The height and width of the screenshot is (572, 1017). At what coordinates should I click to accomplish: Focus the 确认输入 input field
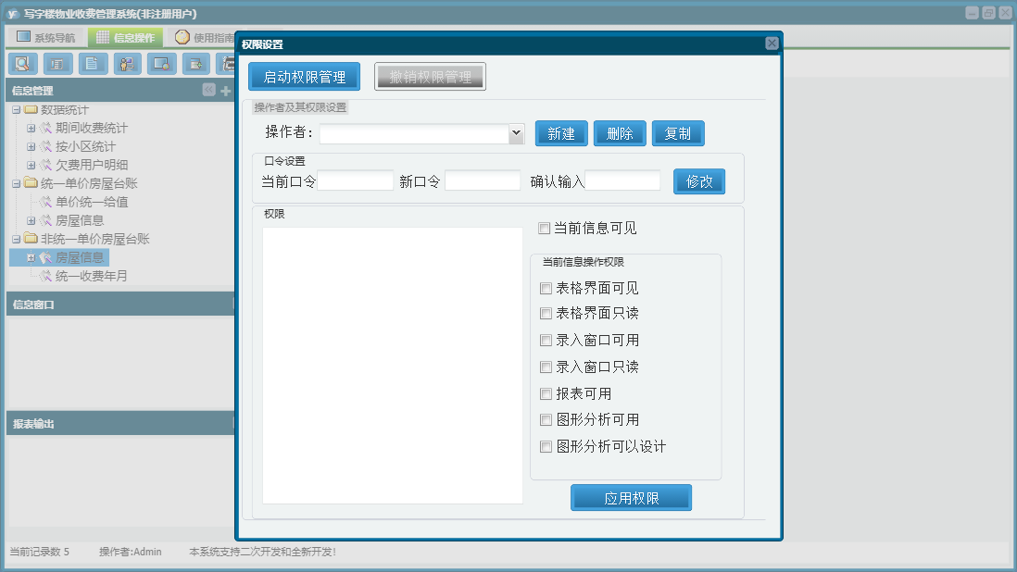622,180
